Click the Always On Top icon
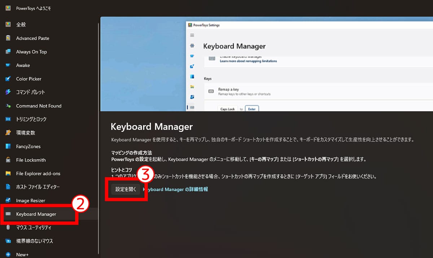 (8, 52)
